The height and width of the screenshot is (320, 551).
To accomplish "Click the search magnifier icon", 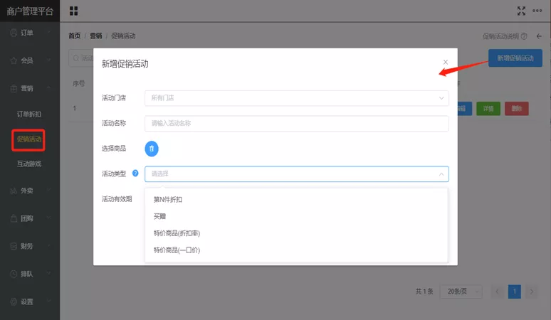I will 76,58.
